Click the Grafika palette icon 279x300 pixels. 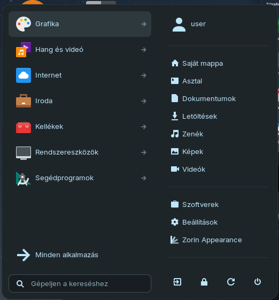(x=24, y=24)
